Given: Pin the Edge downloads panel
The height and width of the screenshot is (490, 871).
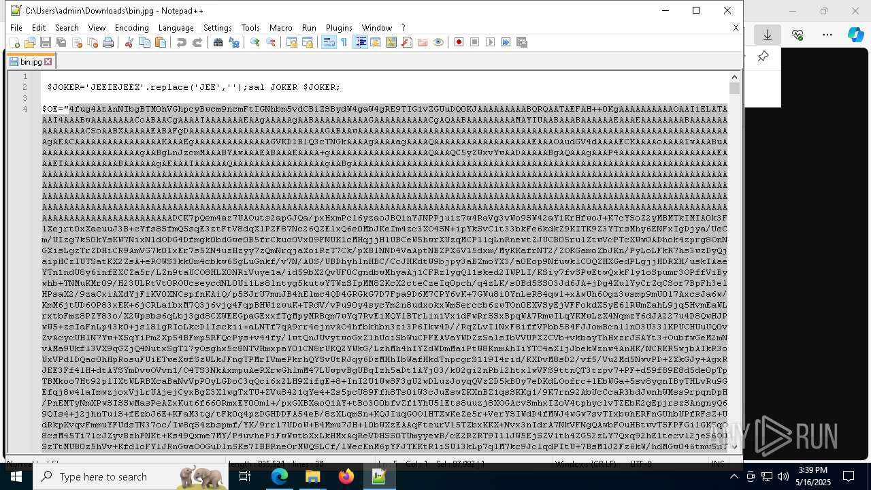Looking at the screenshot, I should 763,56.
